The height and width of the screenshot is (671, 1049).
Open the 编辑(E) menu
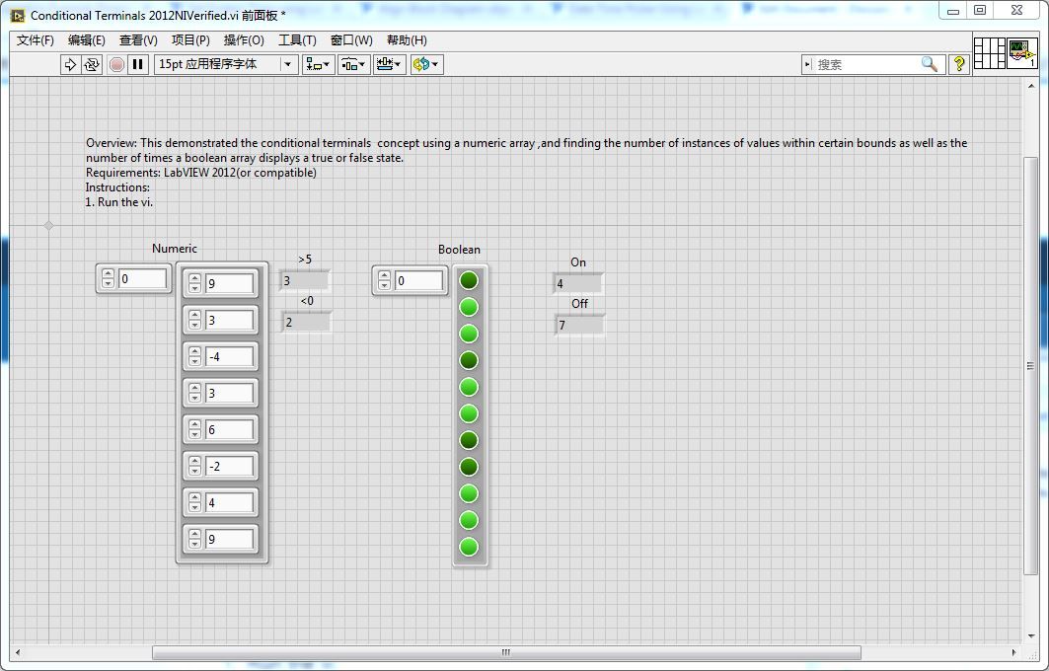(x=86, y=40)
